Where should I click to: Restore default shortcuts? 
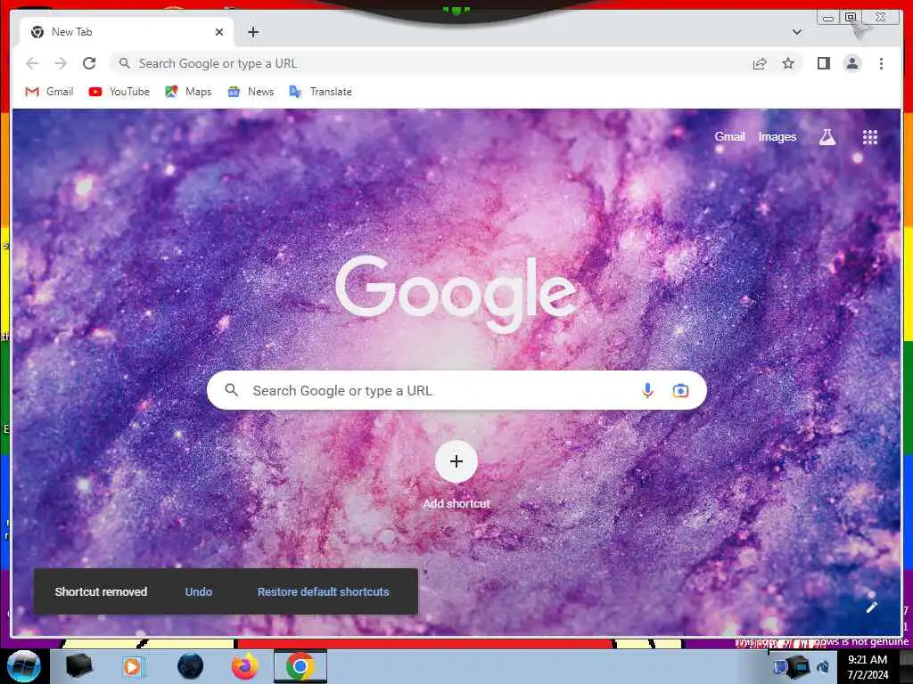coord(323,591)
